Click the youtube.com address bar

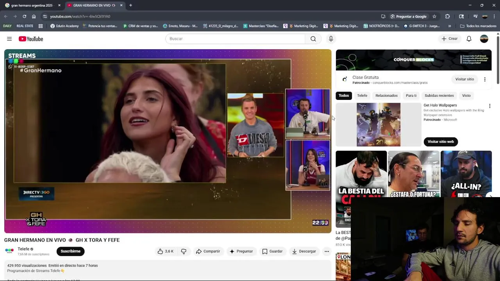pyautogui.click(x=211, y=16)
